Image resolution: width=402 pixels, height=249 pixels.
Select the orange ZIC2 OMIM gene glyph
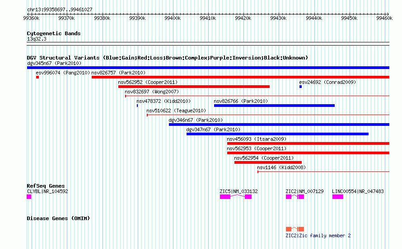(x=295, y=229)
